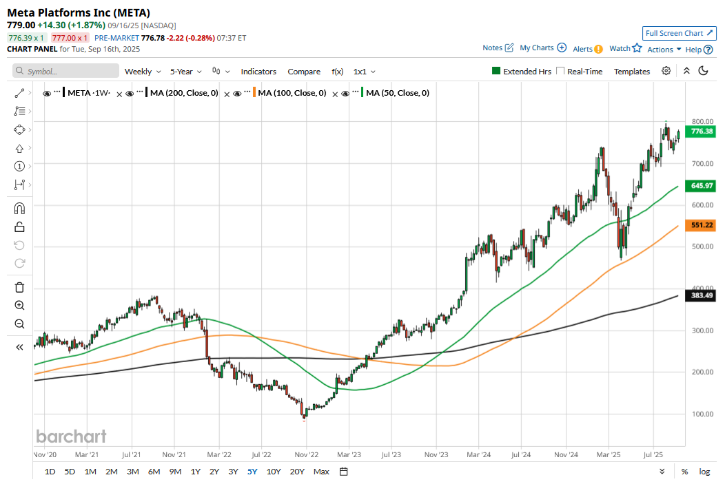Switch to log scale
The height and width of the screenshot is (484, 725).
click(704, 472)
